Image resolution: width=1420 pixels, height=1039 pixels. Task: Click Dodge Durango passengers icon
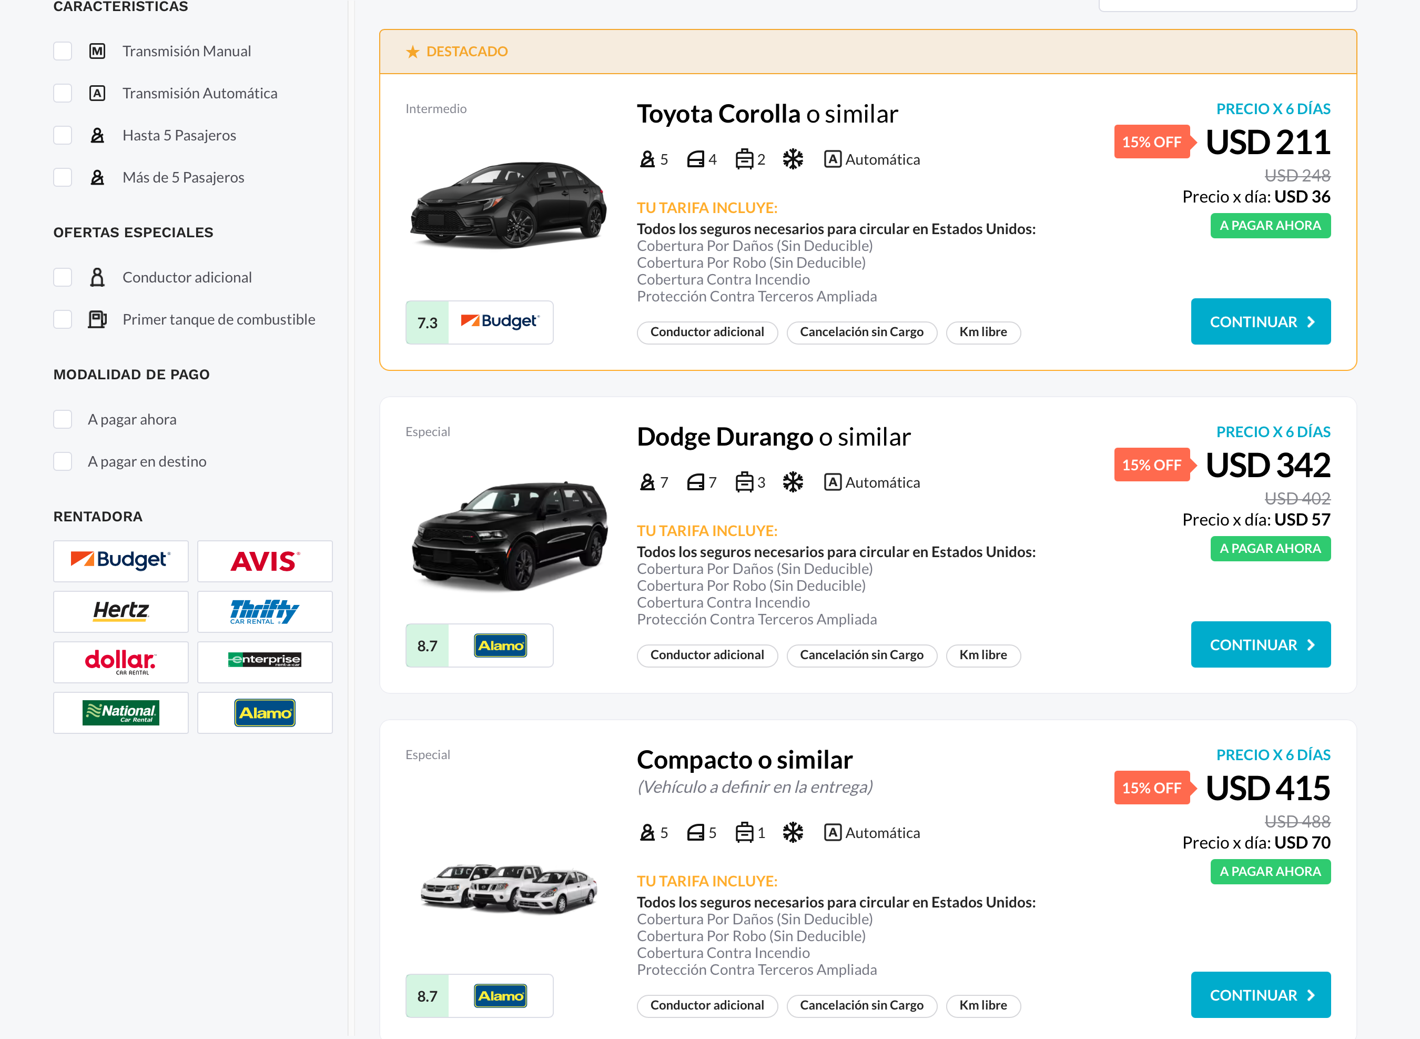point(647,482)
